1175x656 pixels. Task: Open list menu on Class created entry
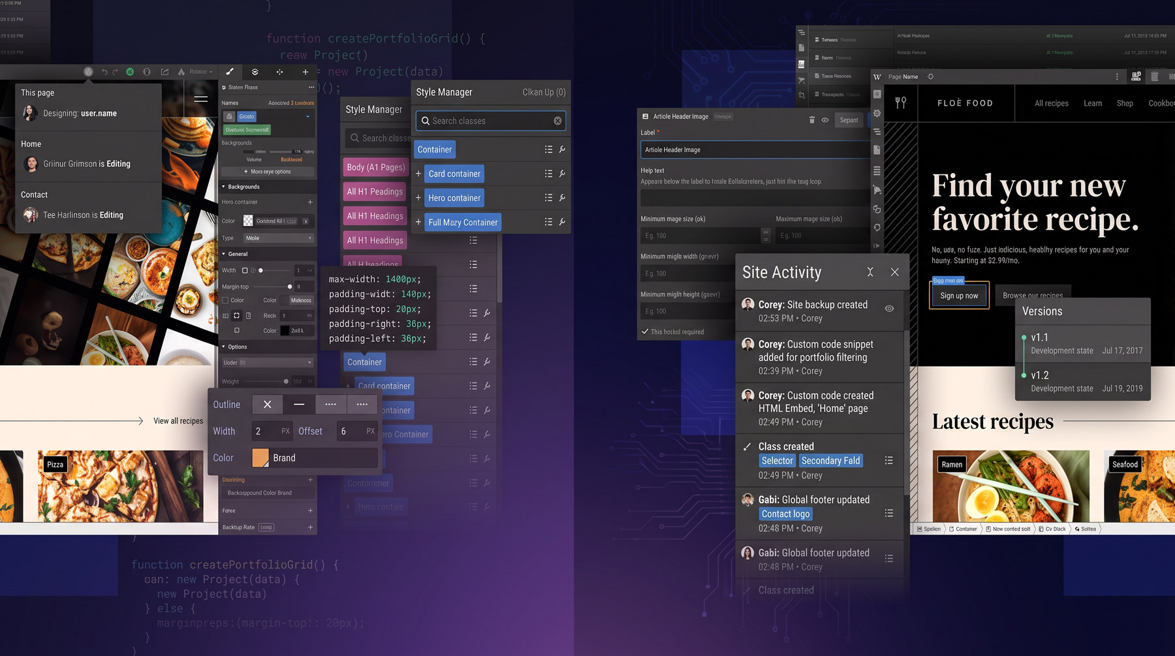(889, 461)
